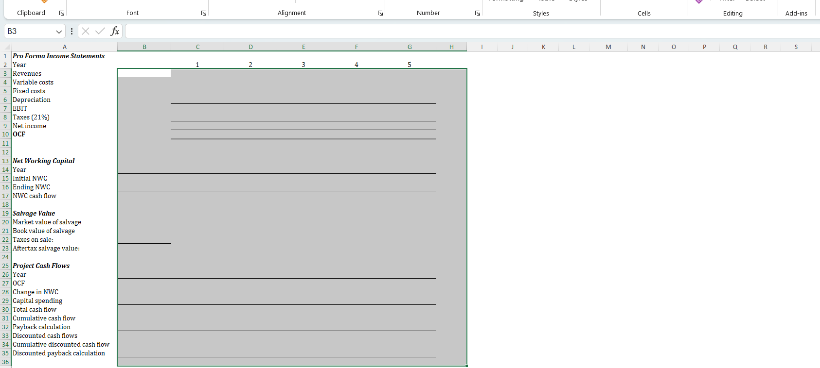Screen dimensions: 820x368
Task: Expand the Name Box dropdown
Action: tap(59, 31)
